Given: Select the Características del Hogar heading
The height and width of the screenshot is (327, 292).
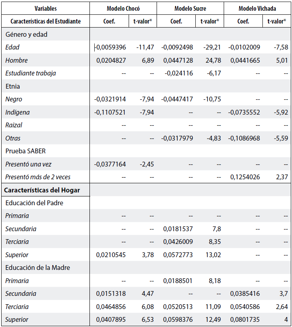Looking at the screenshot, I should [x=42, y=190].
